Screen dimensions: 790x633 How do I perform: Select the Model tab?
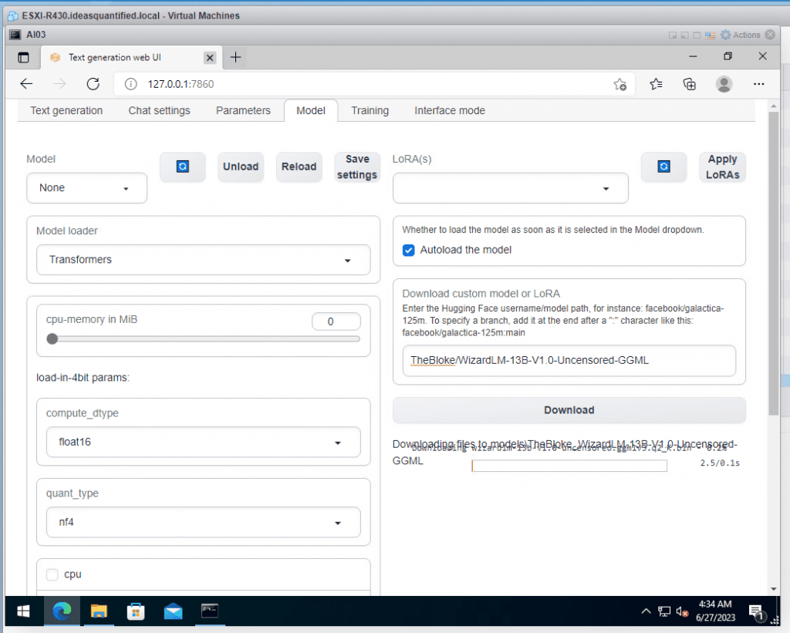pyautogui.click(x=311, y=111)
